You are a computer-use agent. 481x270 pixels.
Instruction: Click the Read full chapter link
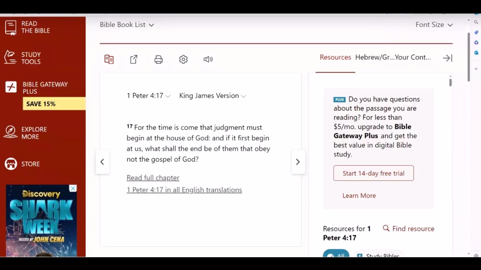(x=153, y=178)
